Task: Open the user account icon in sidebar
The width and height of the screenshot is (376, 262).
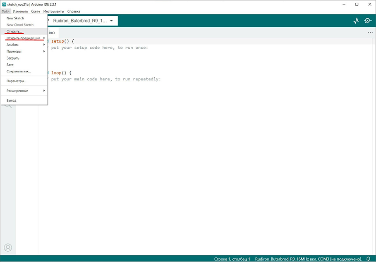Action: (x=8, y=248)
